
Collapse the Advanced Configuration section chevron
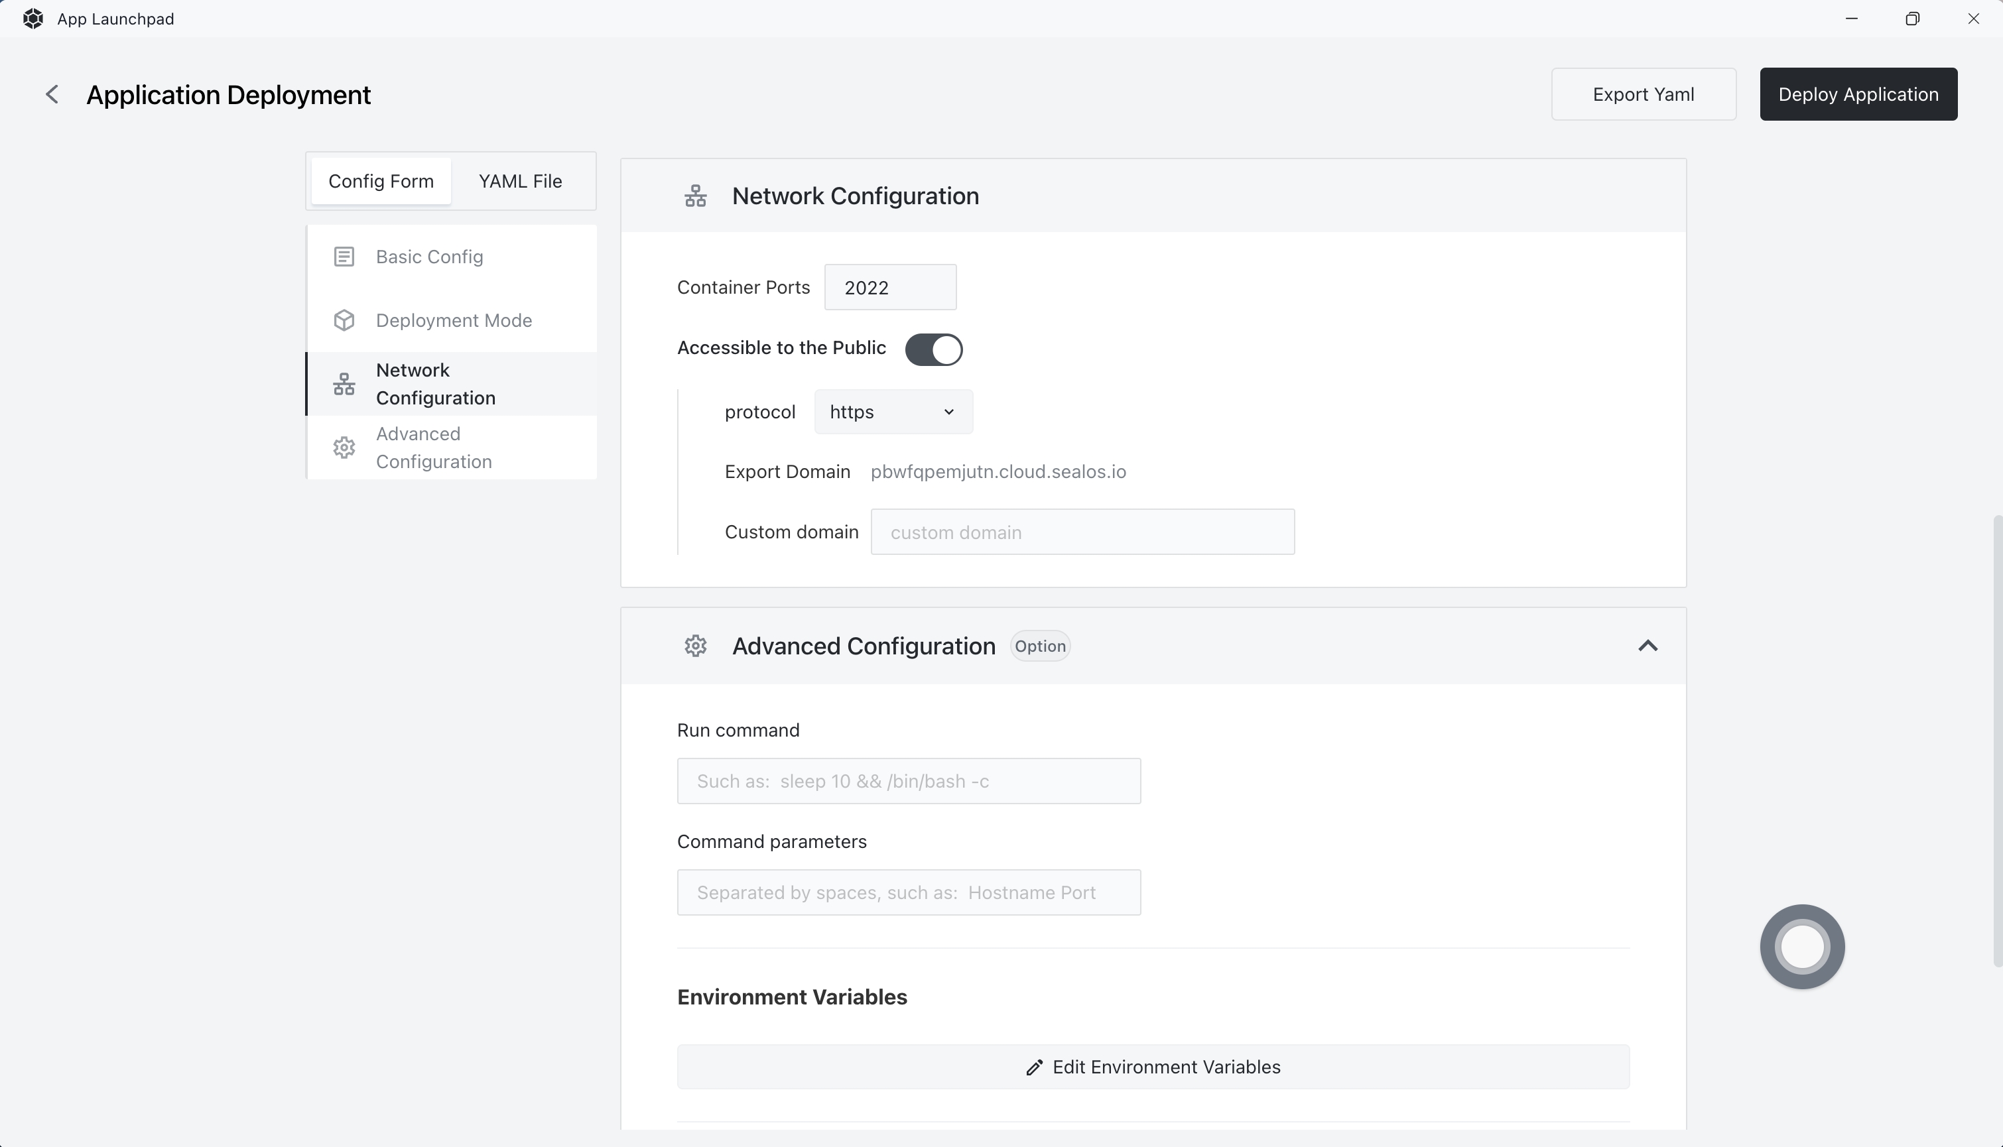tap(1647, 646)
